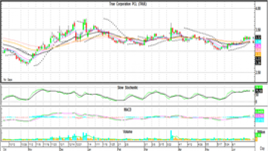Click the tallest cyan volume spike bar
The image size is (268, 151).
pyautogui.click(x=171, y=135)
